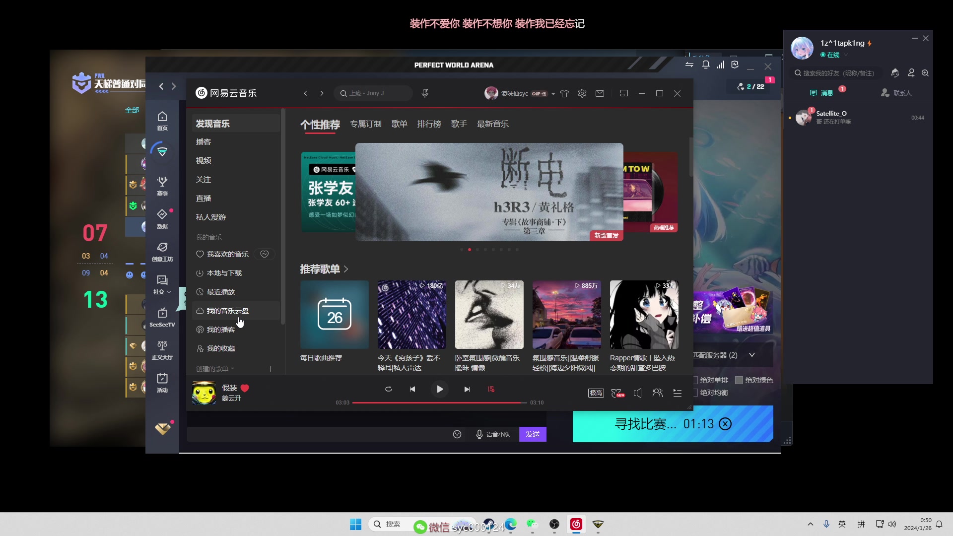Image resolution: width=953 pixels, height=536 pixels.
Task: Toggle the red heart for song 假装
Action: point(245,388)
